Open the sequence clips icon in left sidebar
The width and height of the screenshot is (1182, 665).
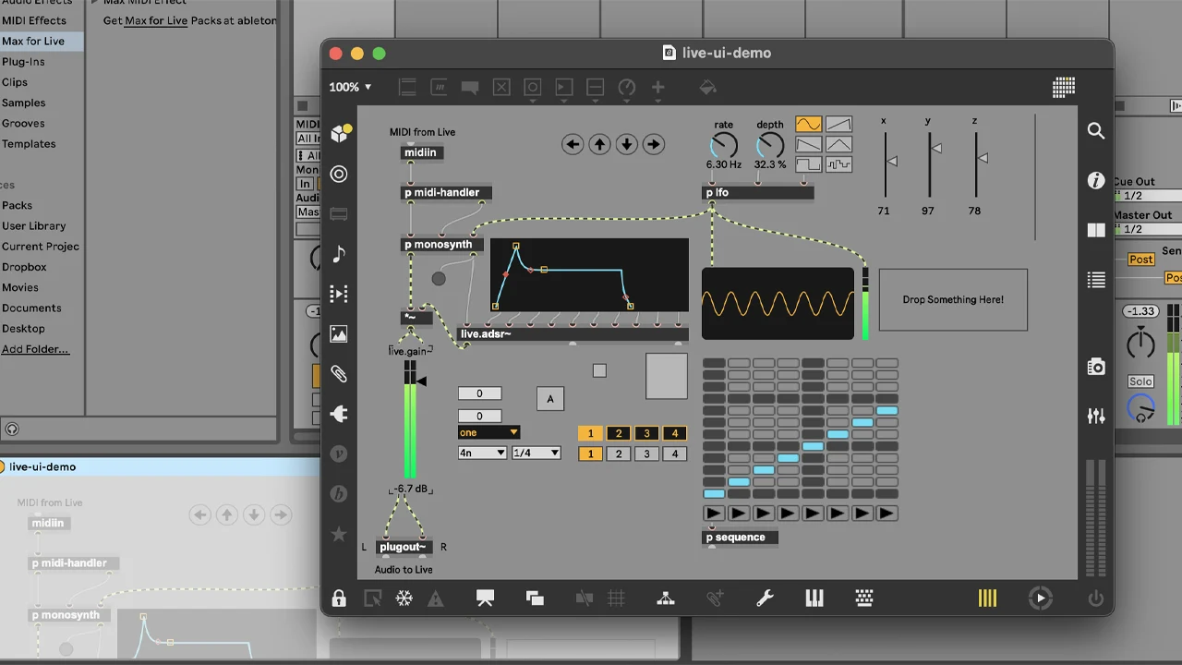coord(339,294)
